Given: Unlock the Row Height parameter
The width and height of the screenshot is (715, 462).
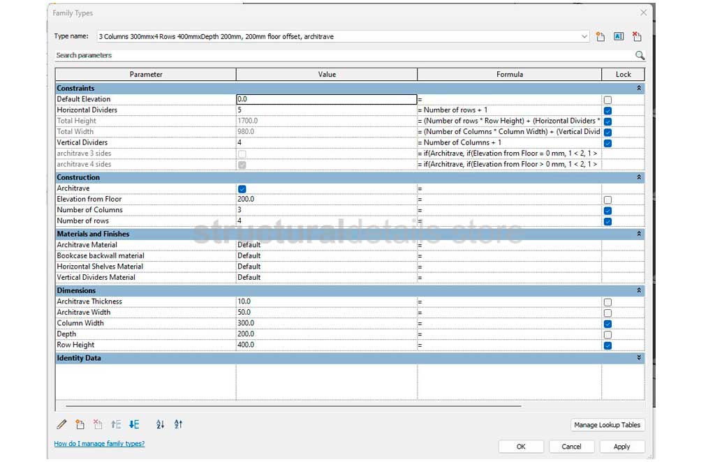Looking at the screenshot, I should point(607,345).
